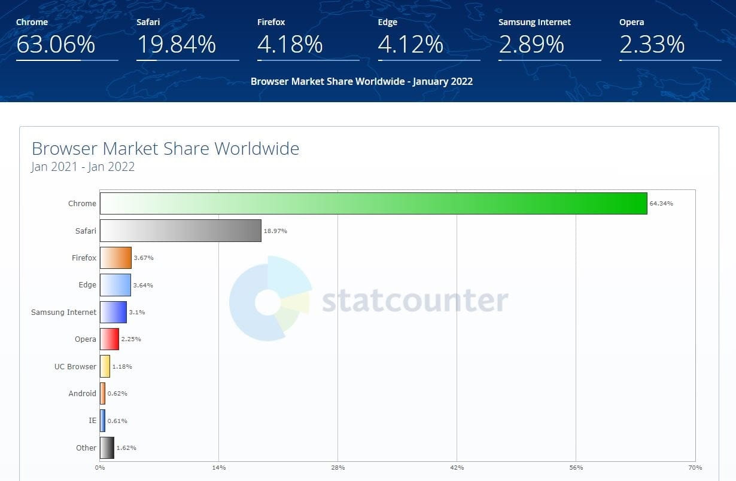Click the Browser Market Share Worldwide chart title
Image resolution: width=736 pixels, height=481 pixels.
point(165,148)
